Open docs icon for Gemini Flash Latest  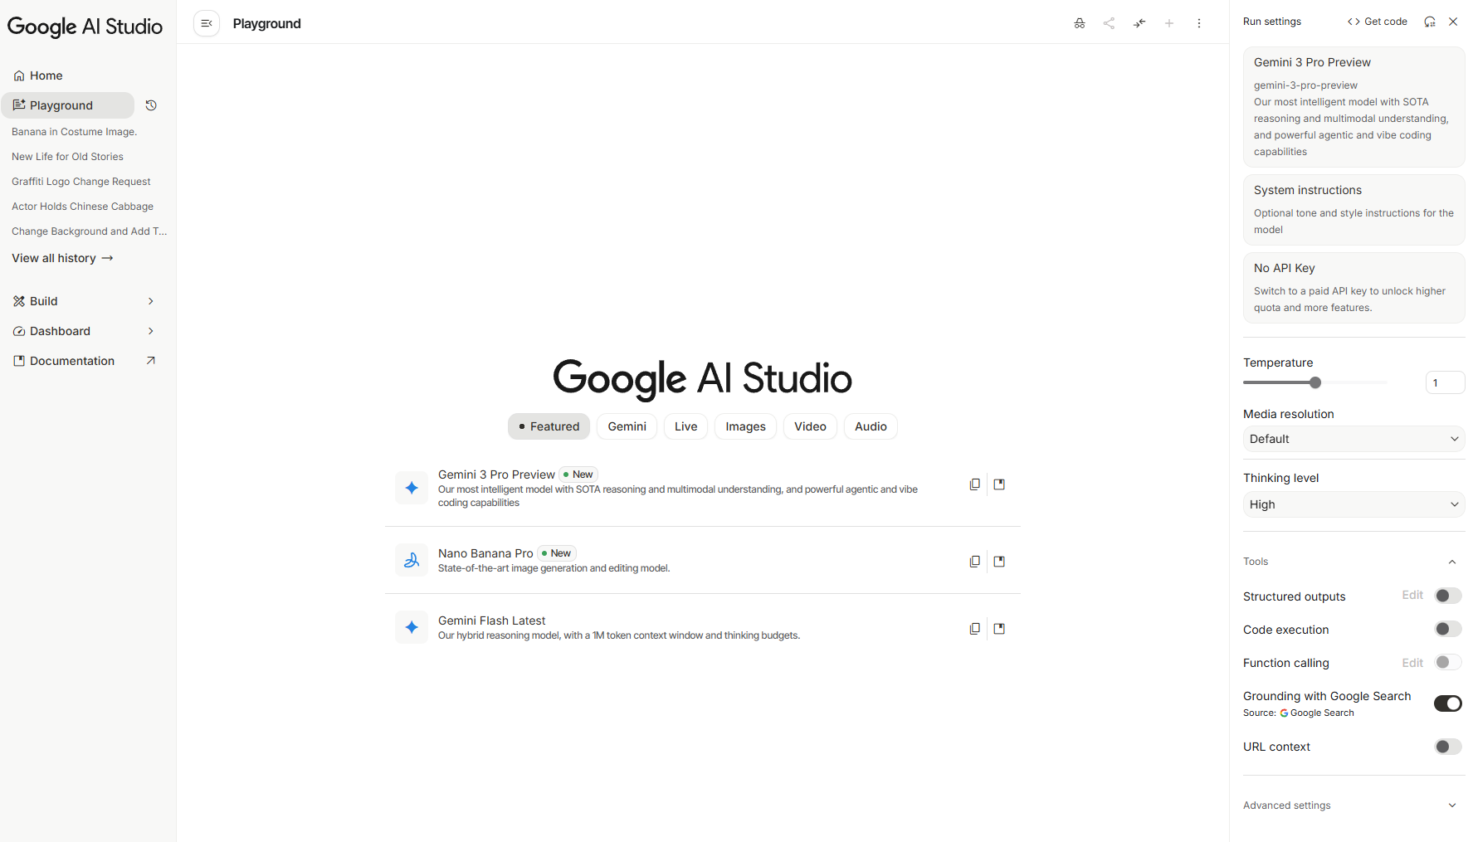(999, 629)
